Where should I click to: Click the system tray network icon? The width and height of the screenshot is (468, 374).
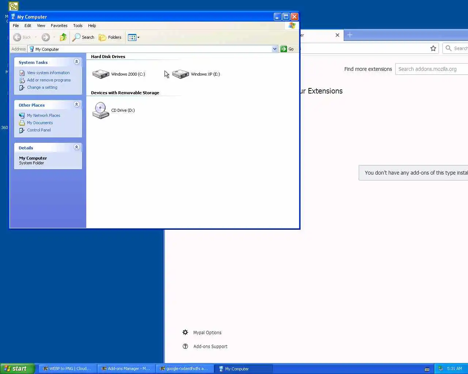click(x=441, y=369)
